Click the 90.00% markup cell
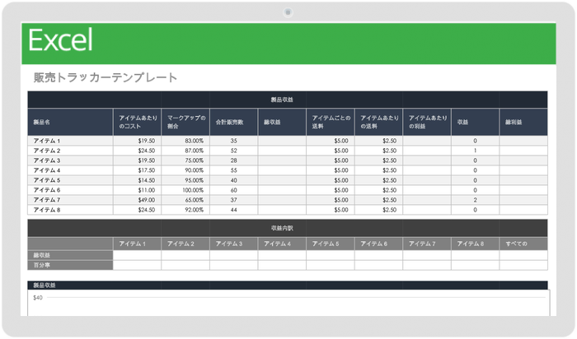The height and width of the screenshot is (339, 577). click(185, 170)
